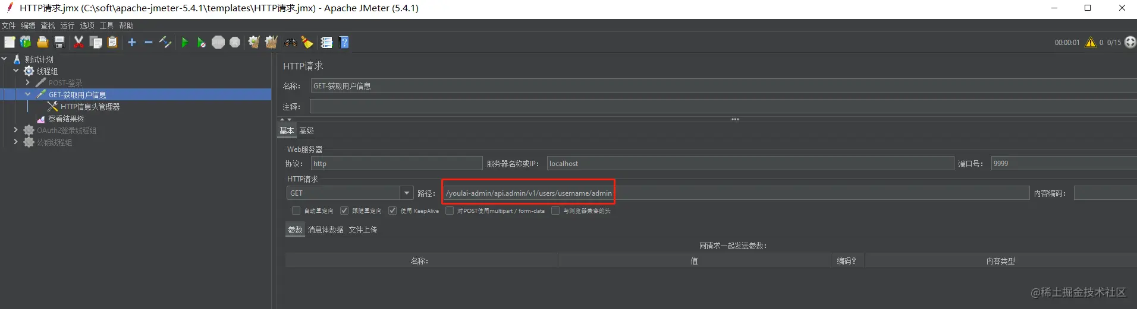Click the Cut scissors icon
The image size is (1137, 309).
point(78,42)
